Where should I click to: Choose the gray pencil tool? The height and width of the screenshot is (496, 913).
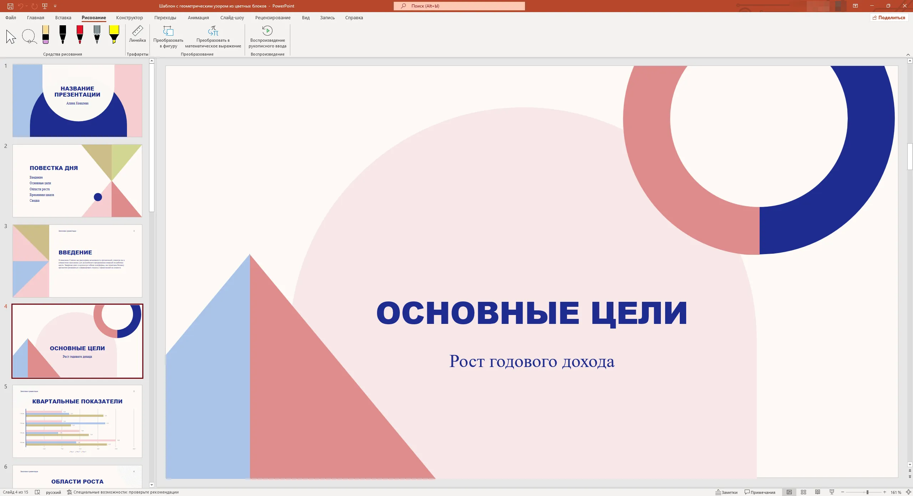pyautogui.click(x=97, y=35)
